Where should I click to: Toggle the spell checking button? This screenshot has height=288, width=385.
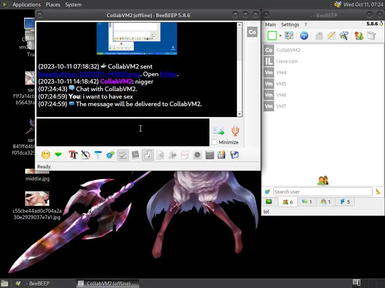[x=123, y=155]
